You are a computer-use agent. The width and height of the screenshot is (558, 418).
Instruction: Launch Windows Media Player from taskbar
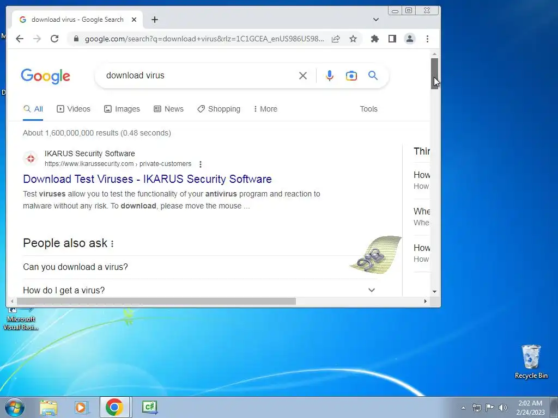point(81,407)
